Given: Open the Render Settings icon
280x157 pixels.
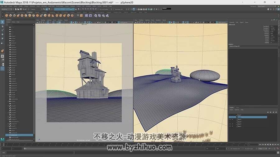Looking at the screenshot, I should [x=146, y=9].
